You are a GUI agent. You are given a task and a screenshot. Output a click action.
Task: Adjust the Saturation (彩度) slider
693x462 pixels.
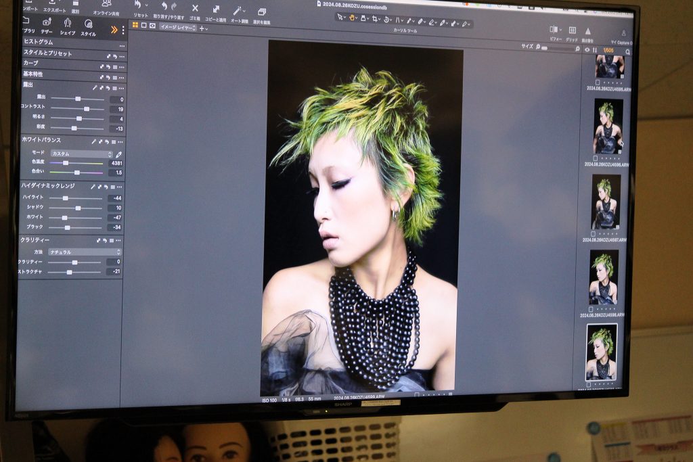(x=77, y=128)
